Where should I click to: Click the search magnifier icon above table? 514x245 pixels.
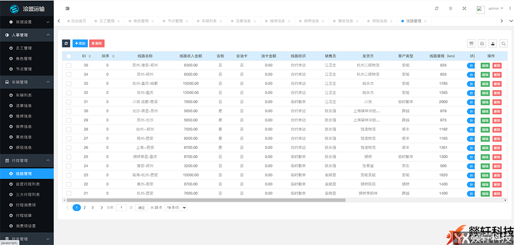tap(504, 44)
